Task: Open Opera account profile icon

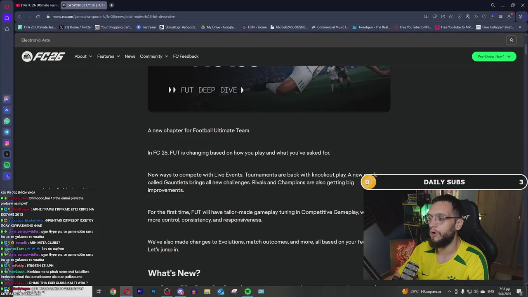Action: coord(509,16)
